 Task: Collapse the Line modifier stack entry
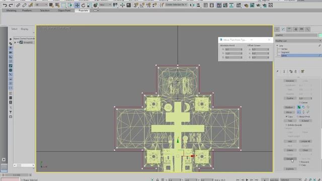click(x=277, y=46)
